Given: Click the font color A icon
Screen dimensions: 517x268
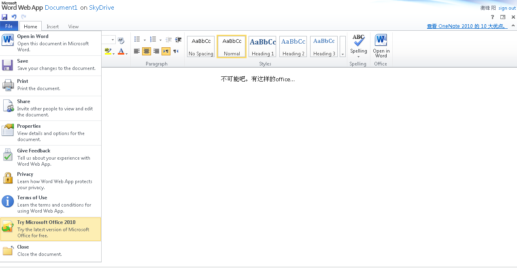Looking at the screenshot, I should 121,51.
